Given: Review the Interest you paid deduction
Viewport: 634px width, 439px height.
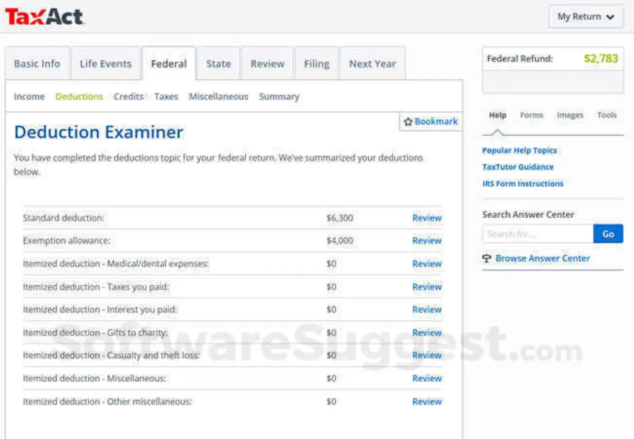Looking at the screenshot, I should (427, 310).
